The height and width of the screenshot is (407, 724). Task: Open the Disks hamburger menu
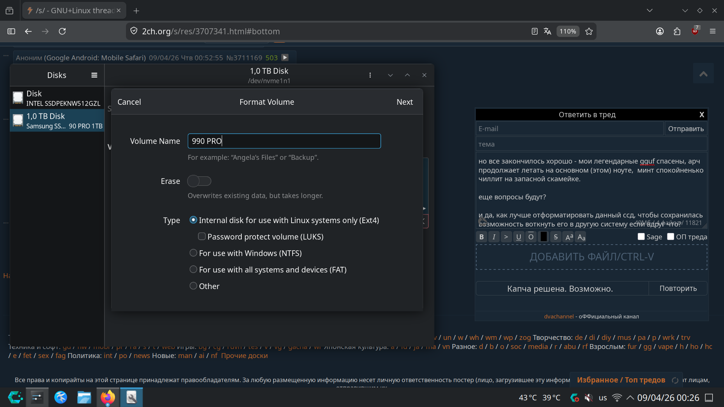coord(94,75)
